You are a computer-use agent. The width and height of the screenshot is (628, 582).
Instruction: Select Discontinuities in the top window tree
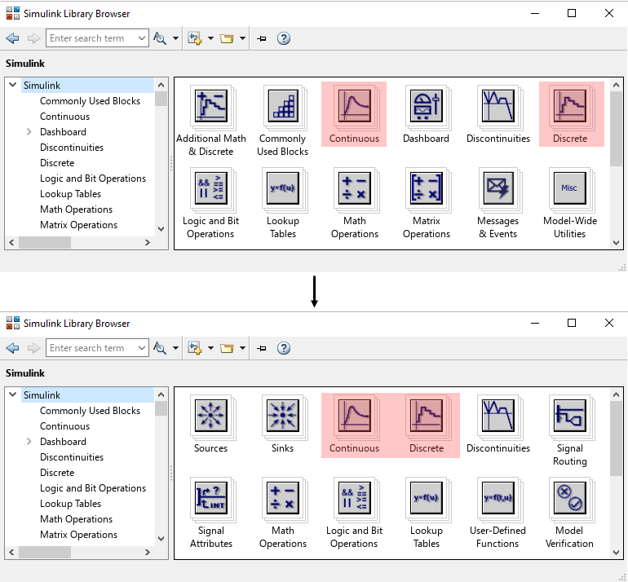pos(71,148)
